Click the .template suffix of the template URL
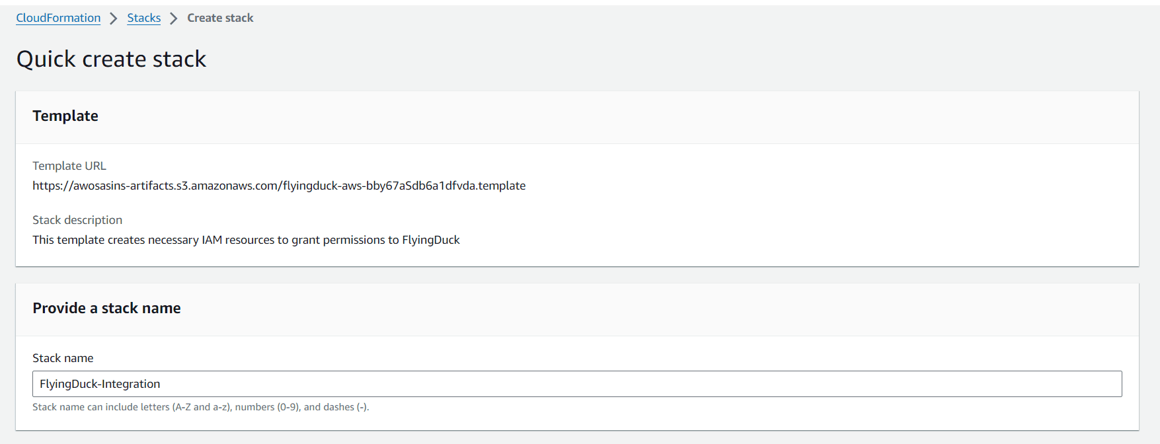1160x444 pixels. (502, 186)
